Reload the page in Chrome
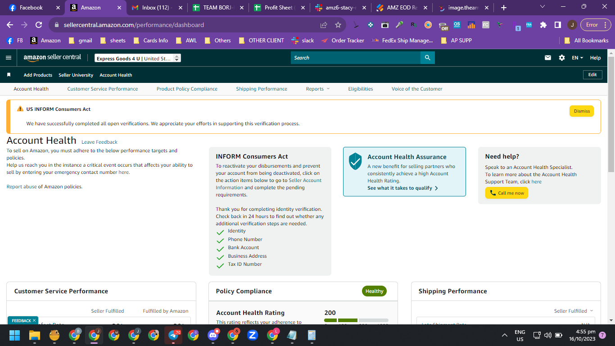 click(39, 25)
